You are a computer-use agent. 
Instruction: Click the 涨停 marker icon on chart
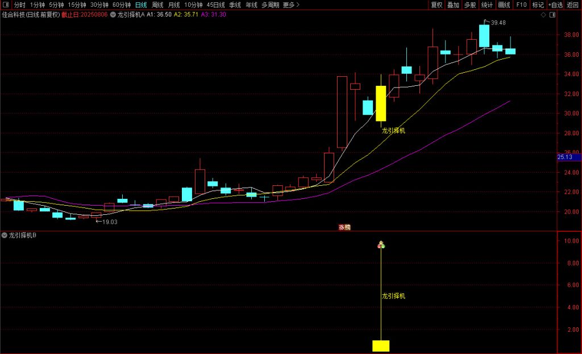coord(344,227)
